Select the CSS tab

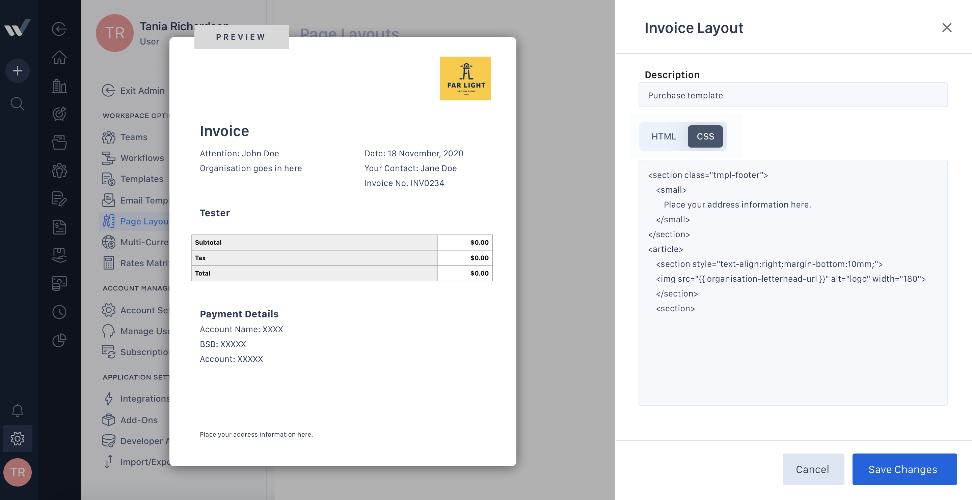coord(705,136)
